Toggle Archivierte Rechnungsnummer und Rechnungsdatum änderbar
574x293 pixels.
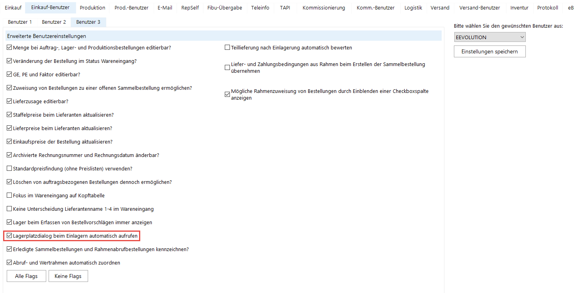tap(9, 155)
